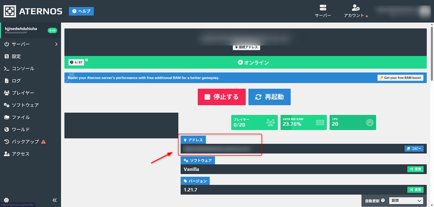Click the RAM memory chip icon
Viewport: 434px width, 207px height.
click(x=320, y=122)
